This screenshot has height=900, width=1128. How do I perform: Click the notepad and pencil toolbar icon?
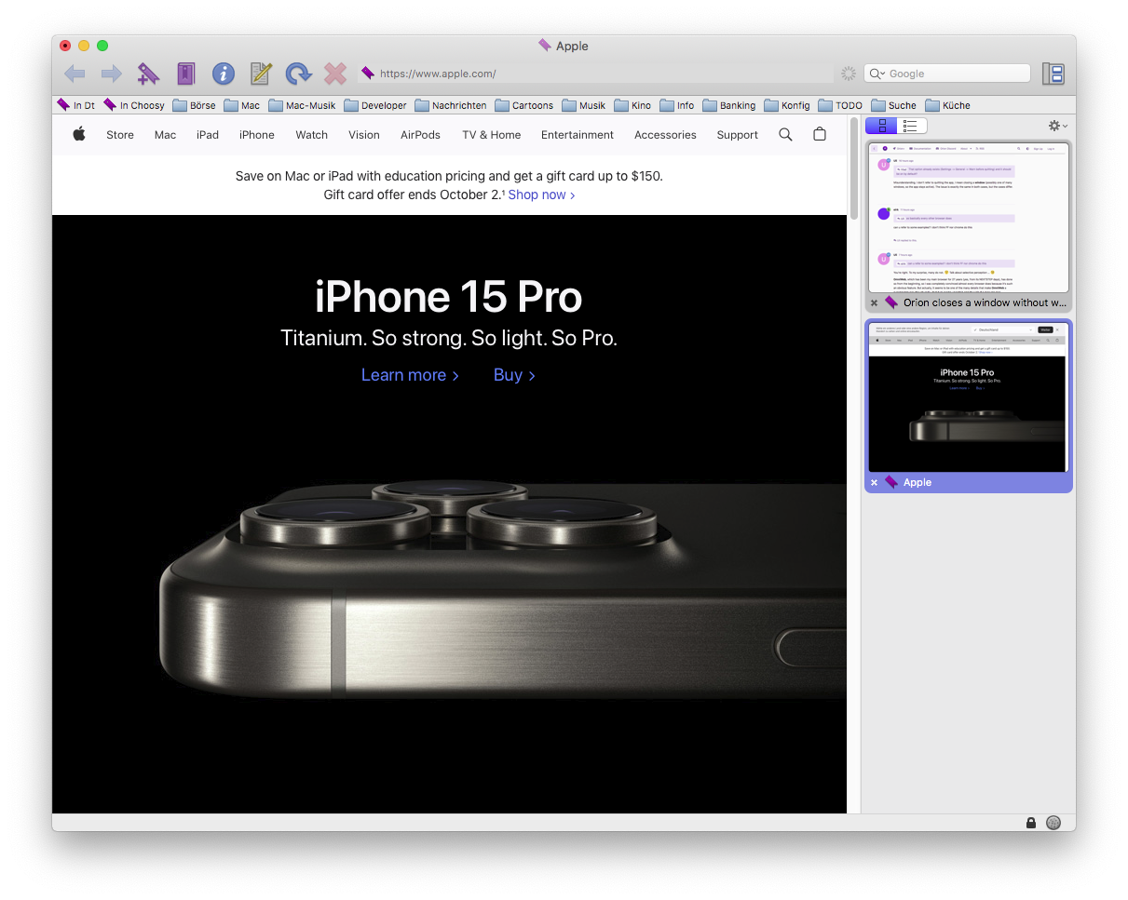[261, 74]
